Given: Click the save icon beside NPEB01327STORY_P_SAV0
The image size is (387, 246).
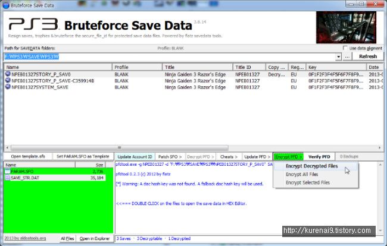Looking at the screenshot, I should click(x=8, y=74).
